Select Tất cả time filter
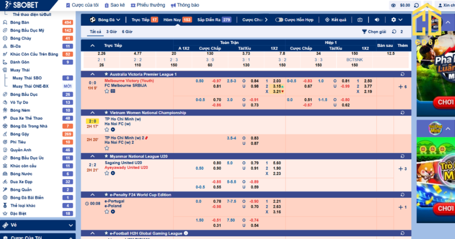455x239 pixels. coord(96,32)
